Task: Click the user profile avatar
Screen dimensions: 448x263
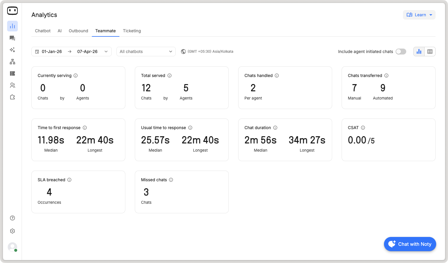Action: coord(12,247)
